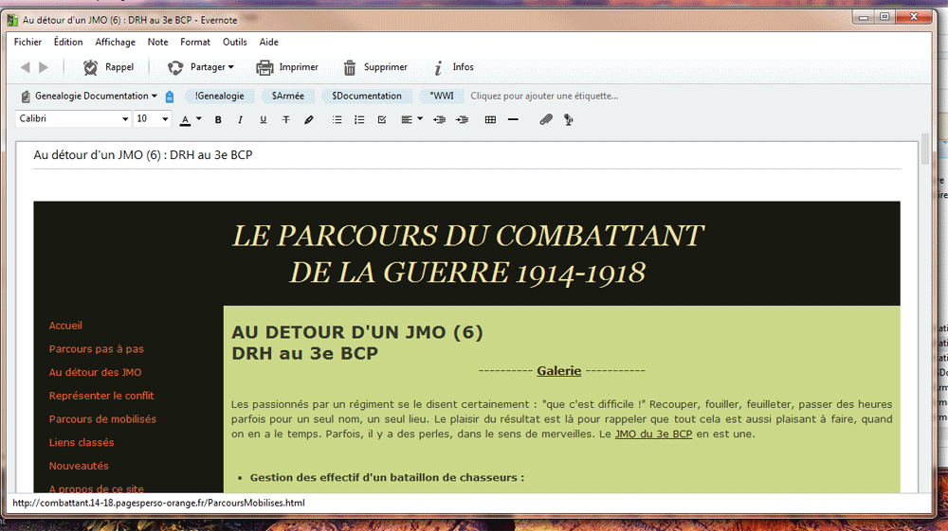The image size is (948, 531).
Task: Click the Infos 'i' icon
Action: (x=438, y=67)
